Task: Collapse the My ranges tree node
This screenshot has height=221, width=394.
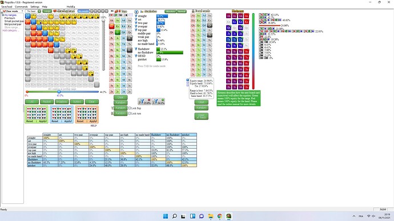Action: (3, 15)
